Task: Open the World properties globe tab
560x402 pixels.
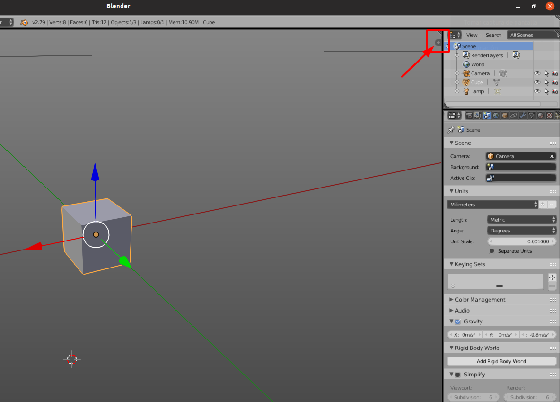Action: (496, 116)
